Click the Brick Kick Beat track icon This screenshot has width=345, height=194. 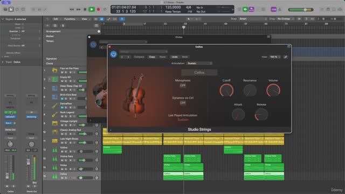click(54, 97)
